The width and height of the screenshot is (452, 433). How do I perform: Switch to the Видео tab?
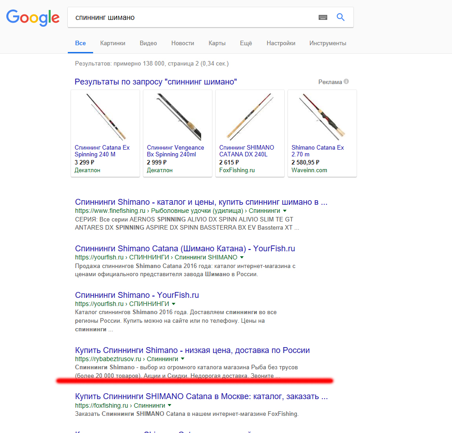148,43
